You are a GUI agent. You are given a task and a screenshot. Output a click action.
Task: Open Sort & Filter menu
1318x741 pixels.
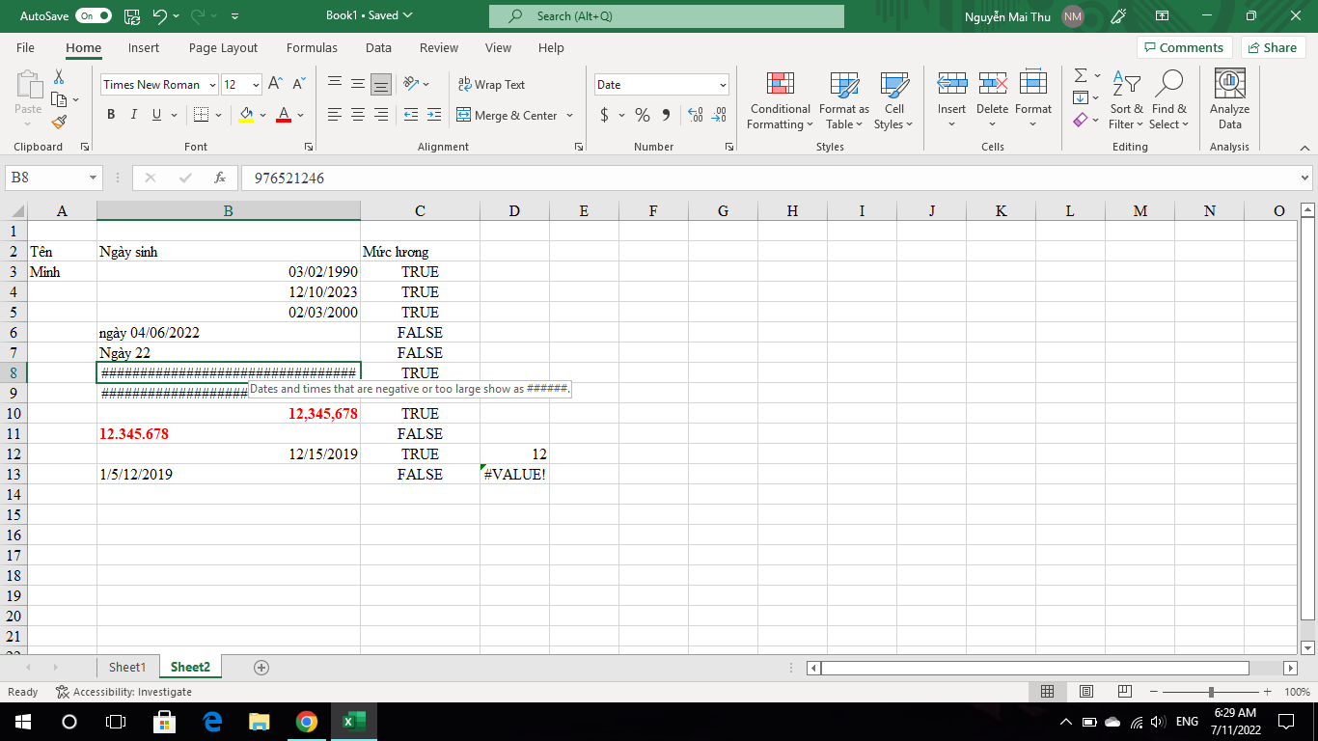pos(1126,100)
